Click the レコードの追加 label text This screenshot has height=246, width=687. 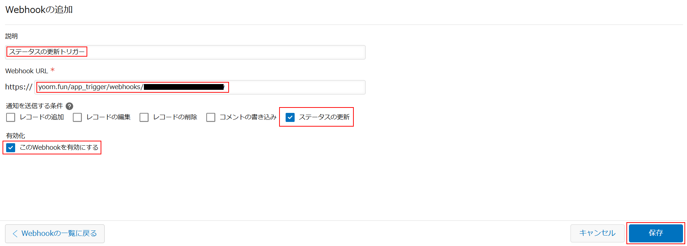point(42,117)
